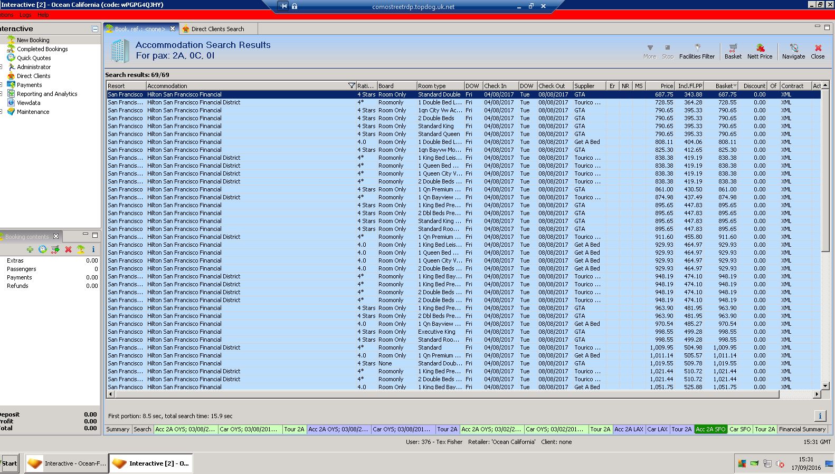Screen dimensions: 835x474
Task: Open the Acc 2A LAX tab
Action: 629,429
